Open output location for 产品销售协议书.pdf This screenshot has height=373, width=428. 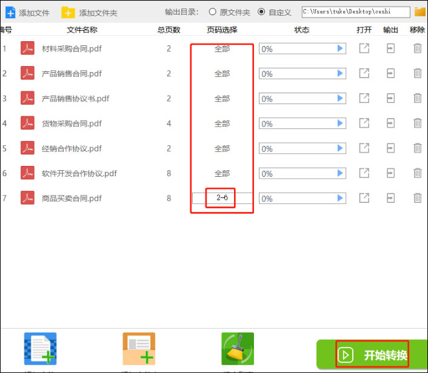click(390, 98)
